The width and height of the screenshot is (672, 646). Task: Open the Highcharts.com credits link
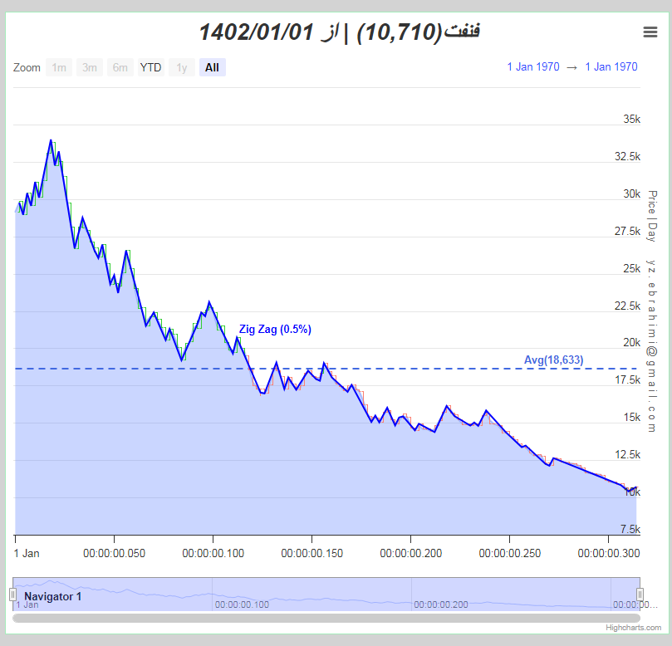click(x=634, y=628)
